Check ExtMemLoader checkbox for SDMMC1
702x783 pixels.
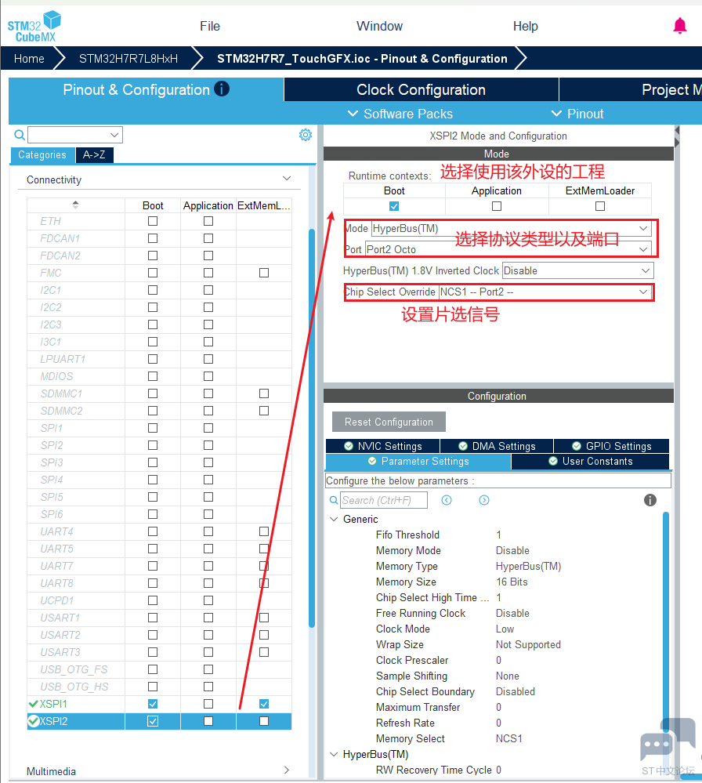pyautogui.click(x=264, y=393)
